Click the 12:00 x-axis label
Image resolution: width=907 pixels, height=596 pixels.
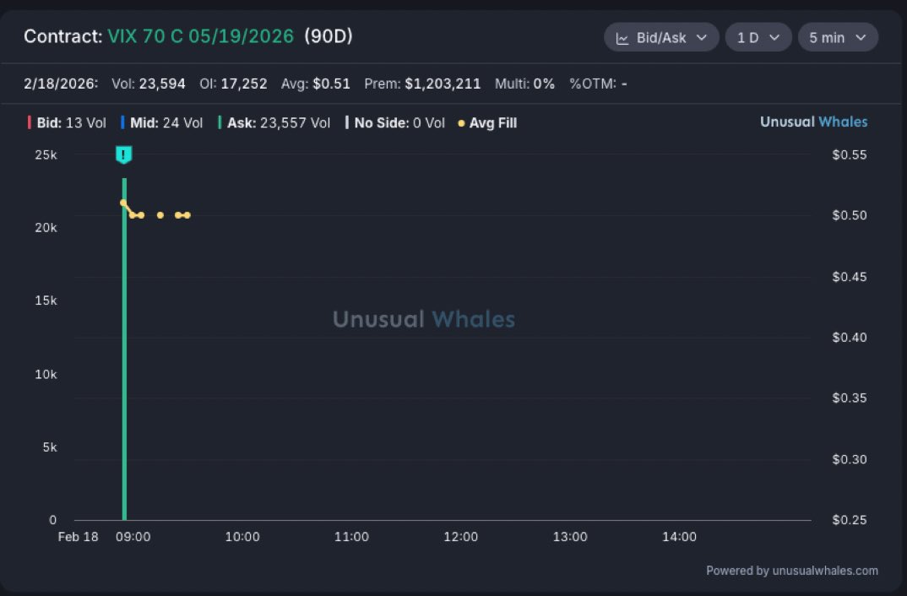[460, 537]
